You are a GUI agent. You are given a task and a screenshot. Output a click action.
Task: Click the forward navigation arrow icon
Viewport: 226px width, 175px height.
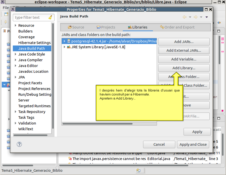[x=196, y=17]
